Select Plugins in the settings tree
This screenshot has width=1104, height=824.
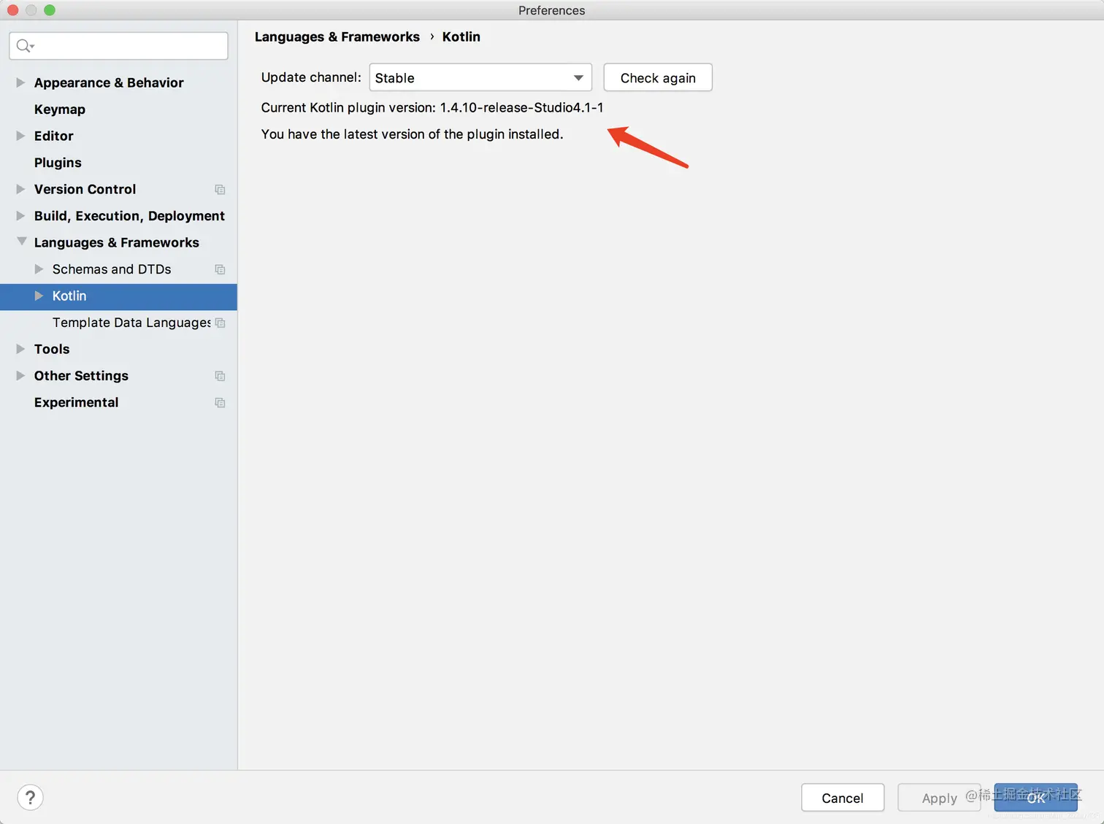click(58, 163)
